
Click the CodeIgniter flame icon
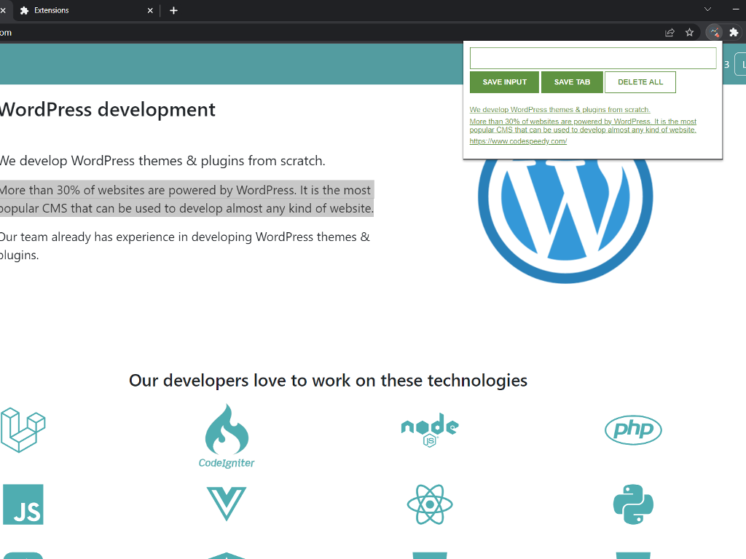(227, 436)
